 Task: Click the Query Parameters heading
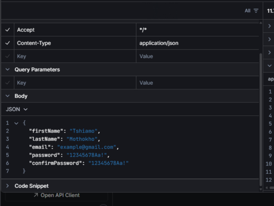(x=37, y=69)
